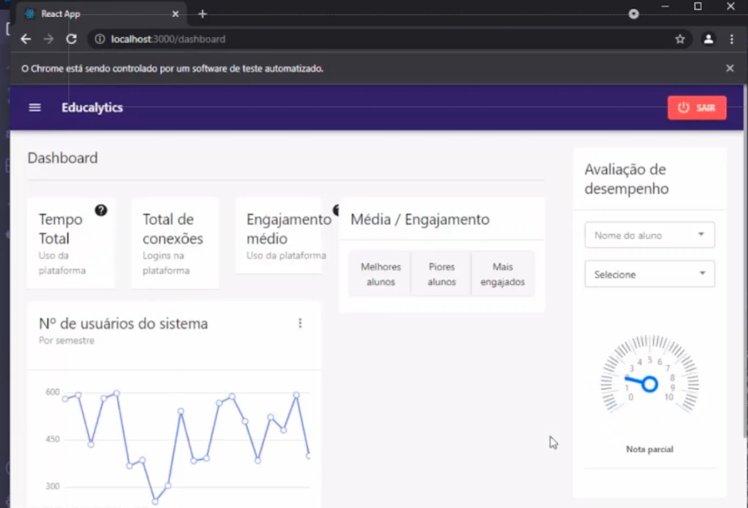Expand the Nome do aluno dropdown
Screen dimensions: 748x508
coord(649,234)
